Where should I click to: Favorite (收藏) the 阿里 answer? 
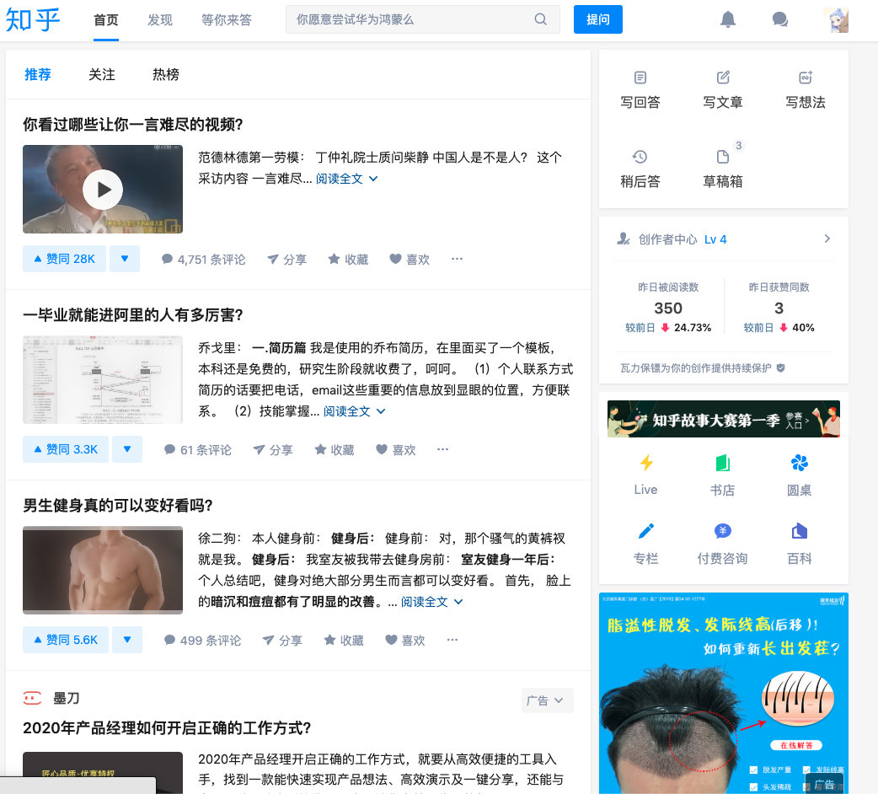pos(335,449)
